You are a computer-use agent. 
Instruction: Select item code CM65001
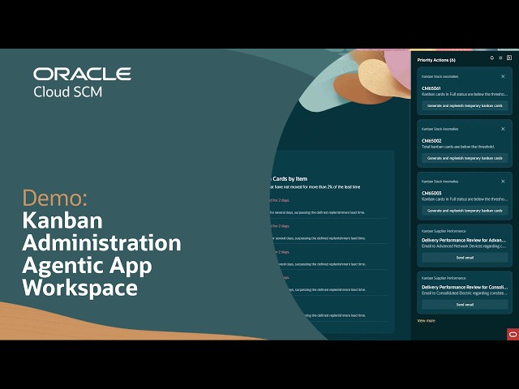[x=431, y=88]
